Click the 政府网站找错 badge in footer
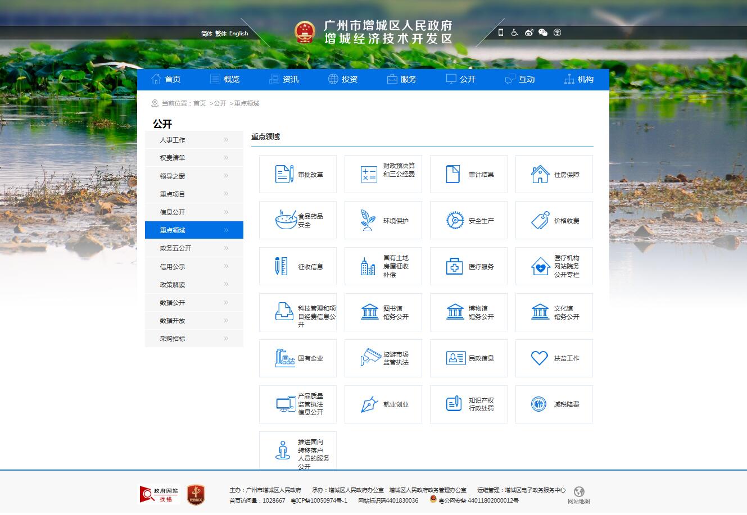This screenshot has width=747, height=515. pos(158,494)
